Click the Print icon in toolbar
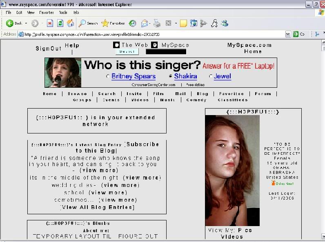325x242 pixels. coord(157,23)
